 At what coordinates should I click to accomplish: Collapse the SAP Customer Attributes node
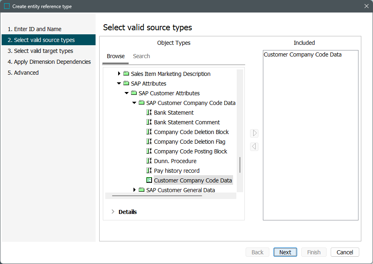[x=127, y=93]
